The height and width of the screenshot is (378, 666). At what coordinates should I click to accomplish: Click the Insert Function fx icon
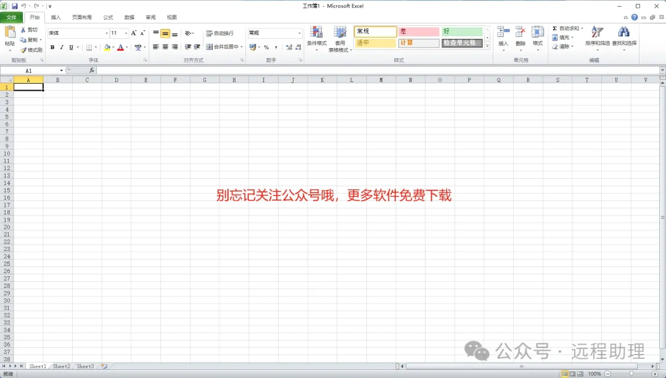[x=92, y=70]
